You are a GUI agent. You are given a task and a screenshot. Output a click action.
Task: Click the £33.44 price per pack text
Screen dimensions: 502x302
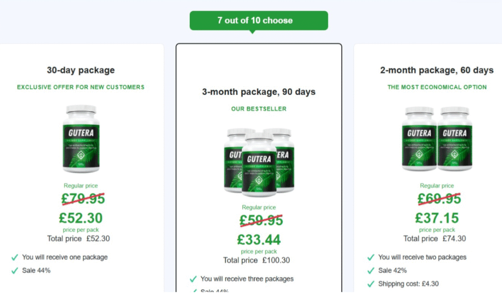pos(259,239)
